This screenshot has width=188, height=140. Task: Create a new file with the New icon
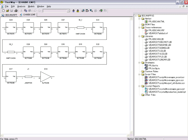(3, 11)
